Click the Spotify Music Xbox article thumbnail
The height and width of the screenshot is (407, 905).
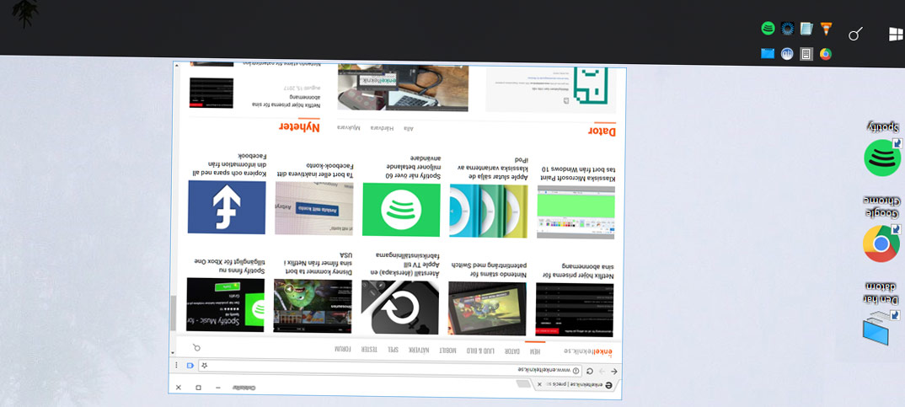point(226,305)
